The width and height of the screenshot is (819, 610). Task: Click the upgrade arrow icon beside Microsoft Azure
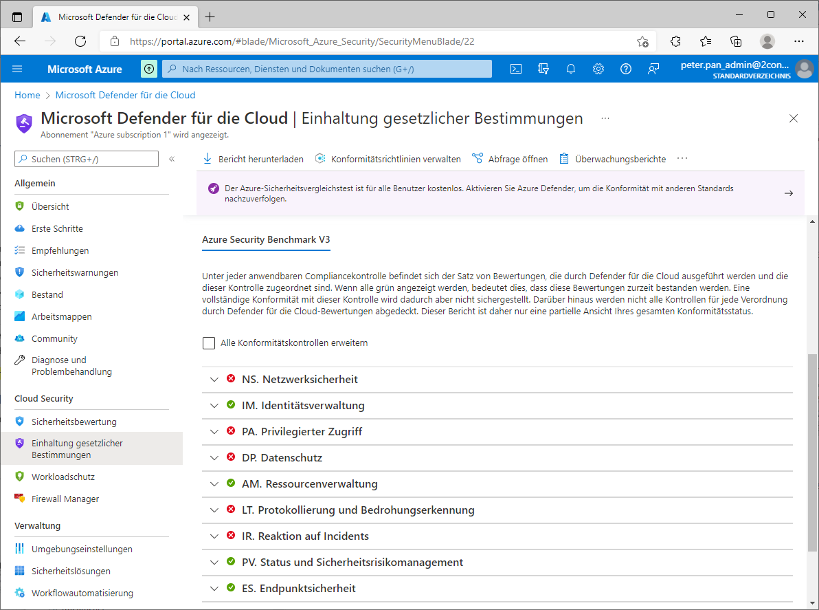pos(149,69)
